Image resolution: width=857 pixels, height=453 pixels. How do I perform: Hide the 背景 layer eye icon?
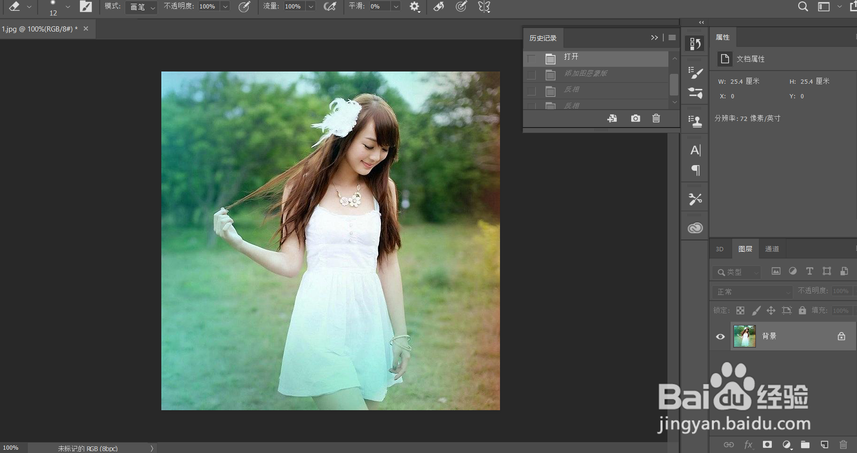tap(720, 337)
